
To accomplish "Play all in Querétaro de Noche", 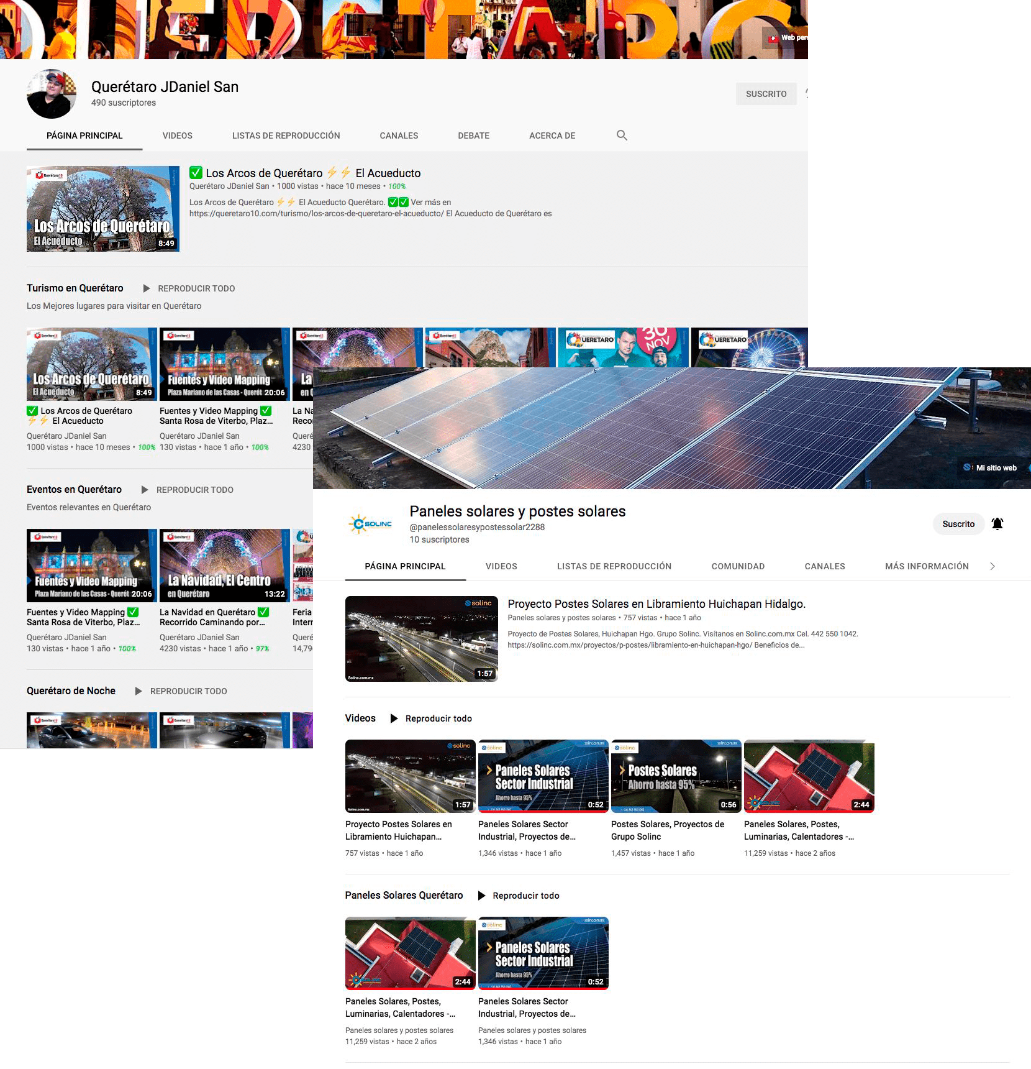I will pyautogui.click(x=181, y=691).
